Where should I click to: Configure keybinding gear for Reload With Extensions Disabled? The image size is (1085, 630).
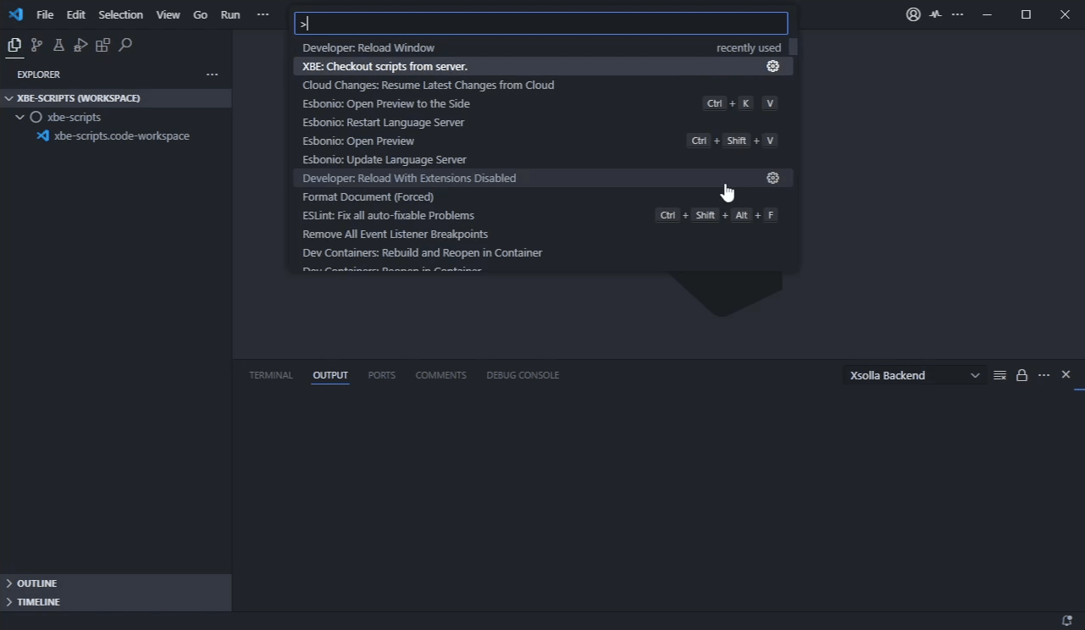click(772, 178)
